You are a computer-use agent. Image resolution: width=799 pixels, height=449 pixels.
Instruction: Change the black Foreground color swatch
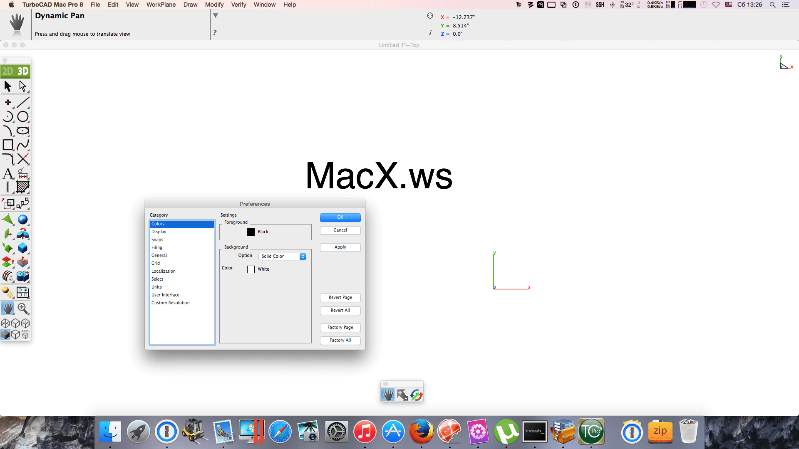251,232
